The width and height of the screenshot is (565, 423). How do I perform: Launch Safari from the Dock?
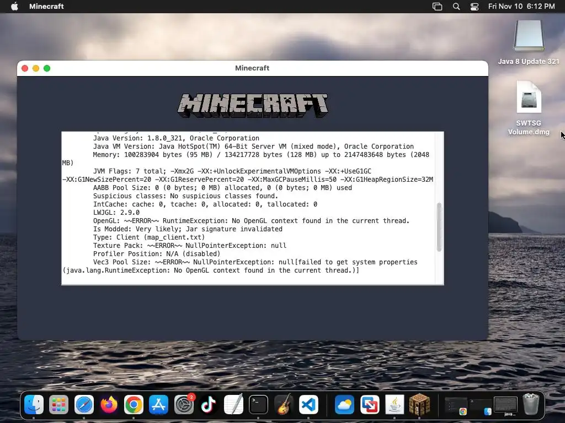84,405
